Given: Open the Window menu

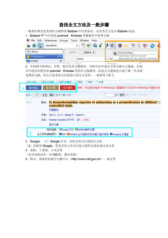Looking at the screenshot, I should point(84,41).
